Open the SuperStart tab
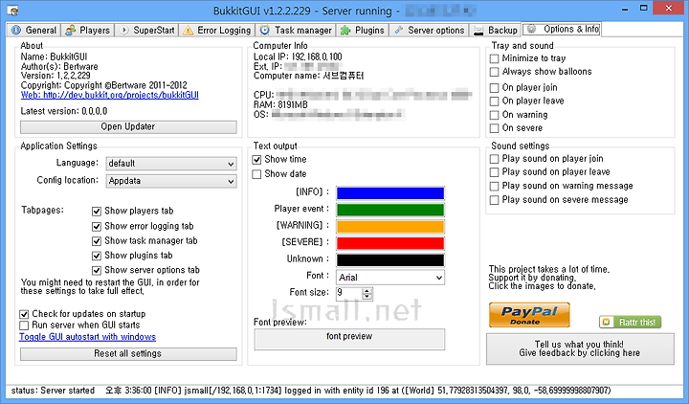 pyautogui.click(x=146, y=30)
